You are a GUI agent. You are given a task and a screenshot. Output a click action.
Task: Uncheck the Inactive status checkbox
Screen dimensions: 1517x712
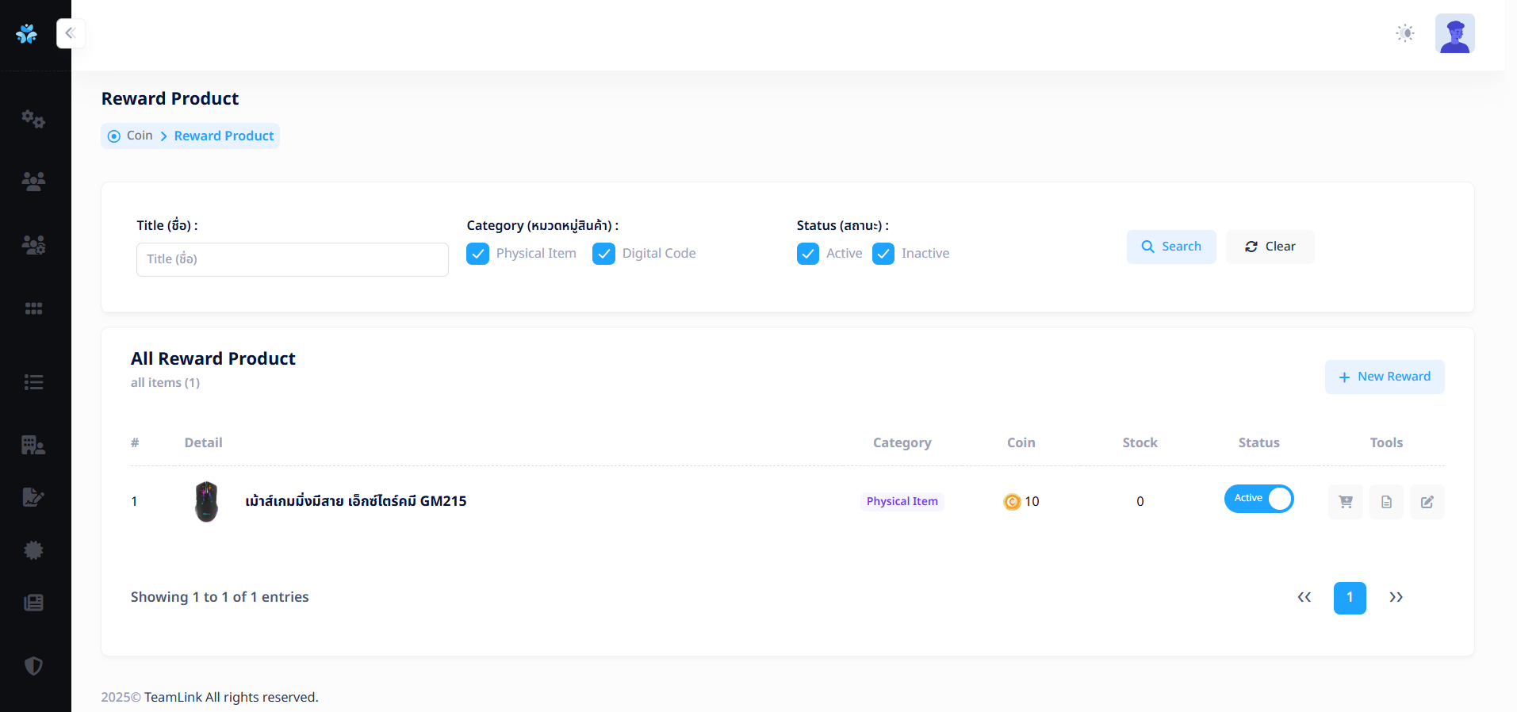tap(883, 254)
